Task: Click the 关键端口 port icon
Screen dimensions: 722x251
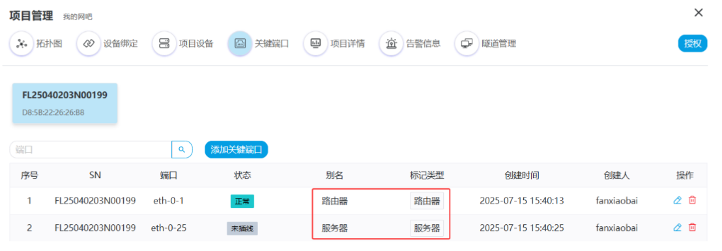Action: pos(240,44)
